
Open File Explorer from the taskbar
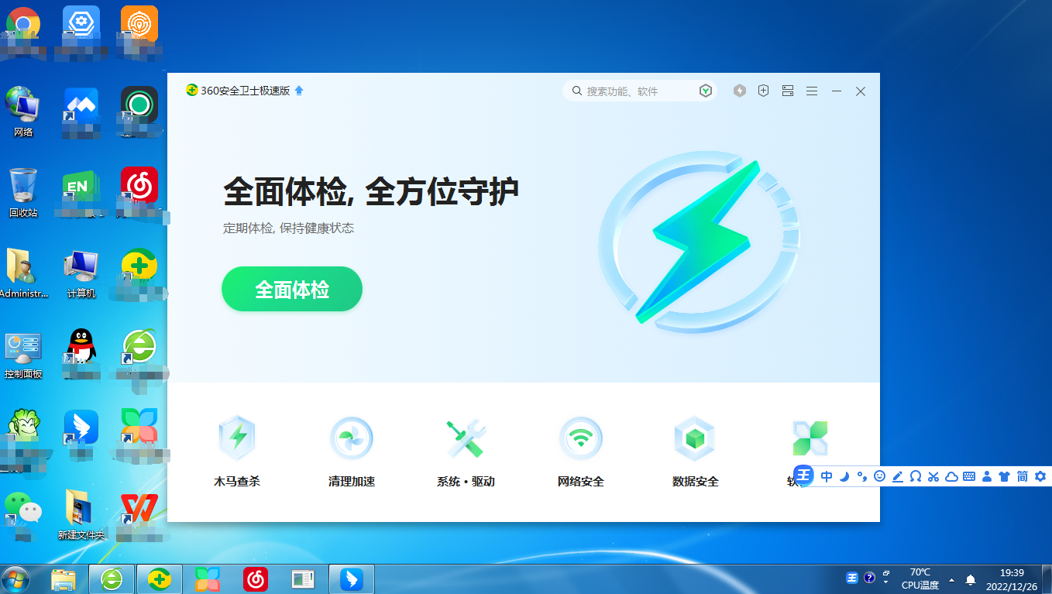click(x=64, y=579)
